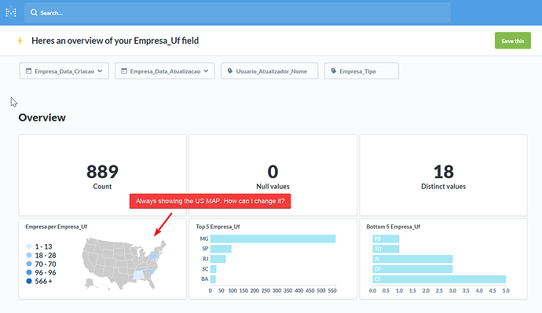Click calendar icon in Empresa_Data_Atualizacao filter
542x313 pixels.
coord(124,71)
